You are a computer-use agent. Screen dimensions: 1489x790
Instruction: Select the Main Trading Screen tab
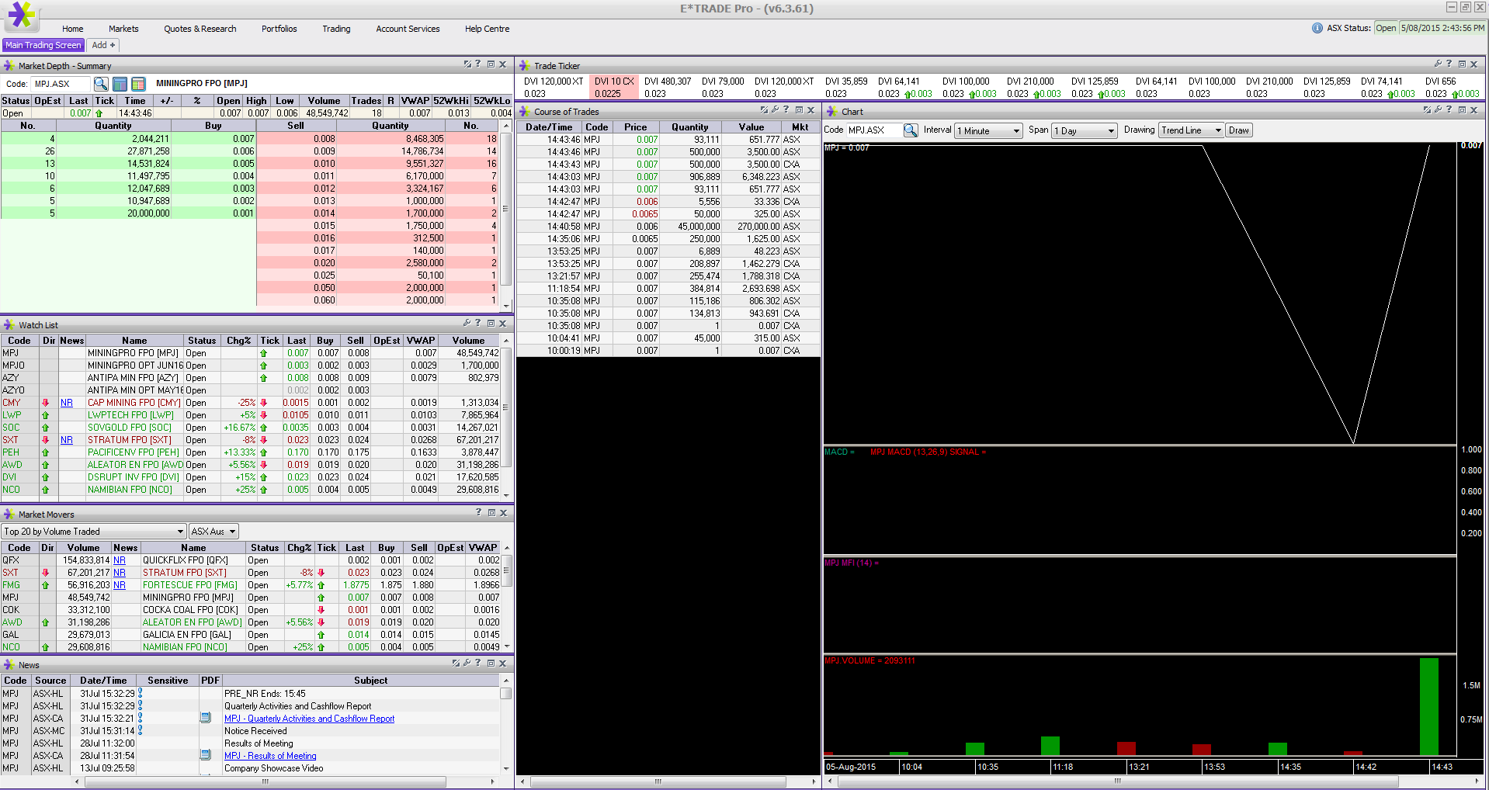coord(43,45)
